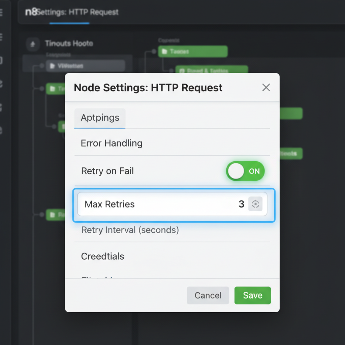Expand the Error Handling section
The image size is (345, 345).
coord(111,143)
